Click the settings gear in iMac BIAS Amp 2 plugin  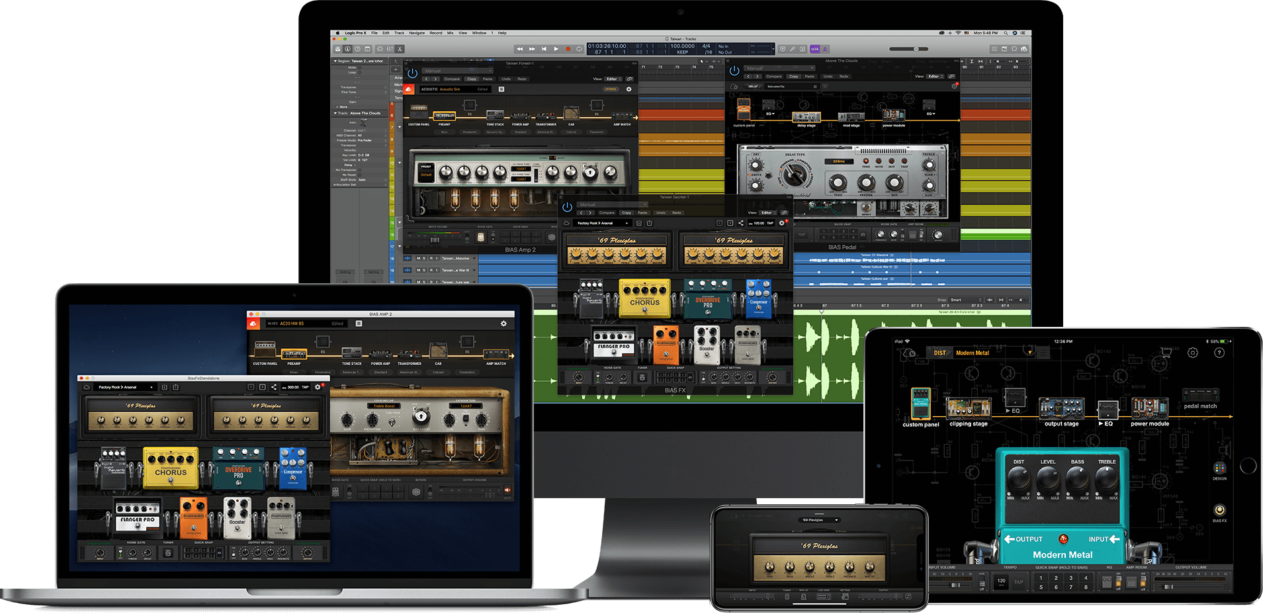[x=629, y=89]
